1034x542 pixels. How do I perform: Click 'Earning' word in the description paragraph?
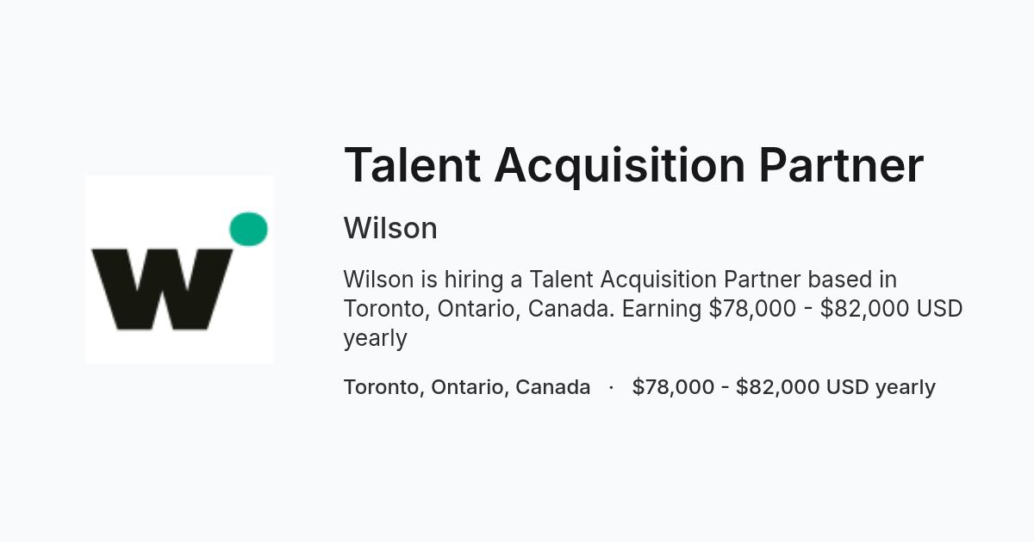point(662,309)
